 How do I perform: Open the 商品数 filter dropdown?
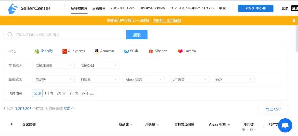(53, 79)
